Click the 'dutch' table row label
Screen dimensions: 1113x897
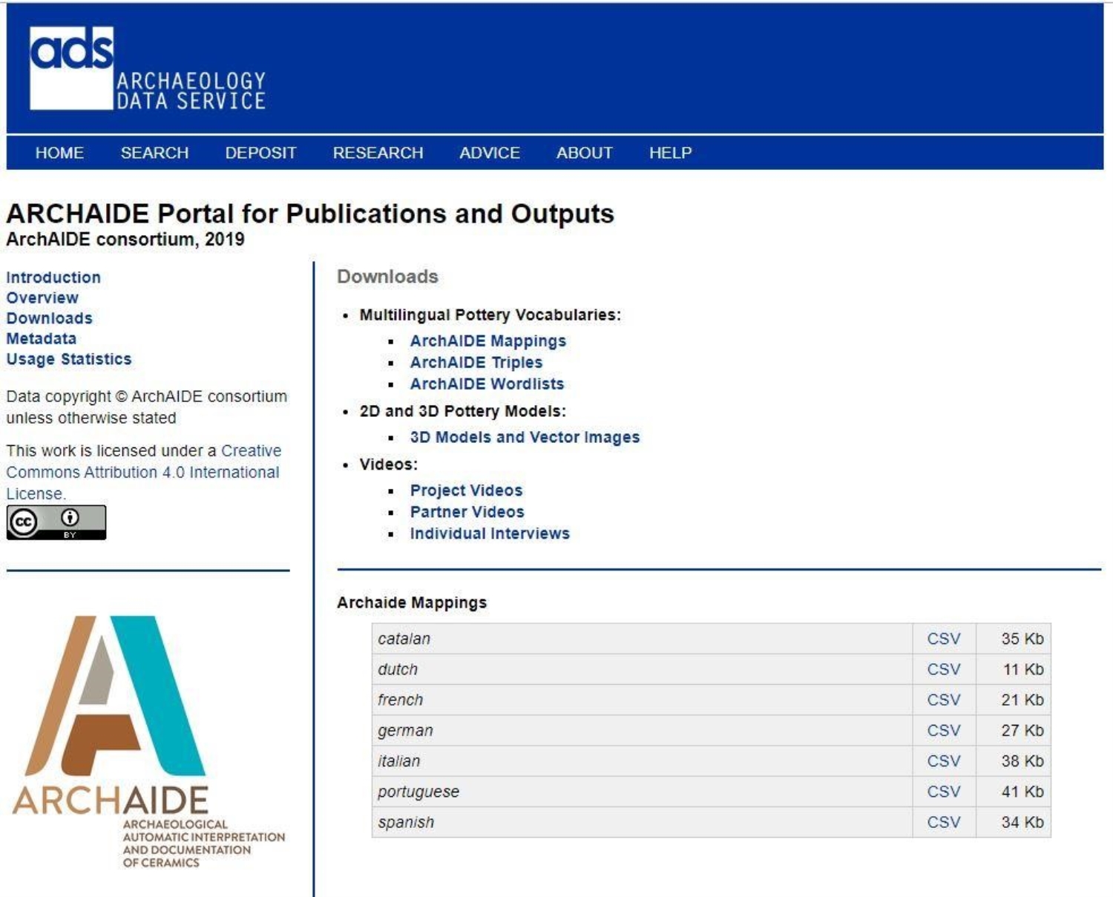tap(398, 669)
